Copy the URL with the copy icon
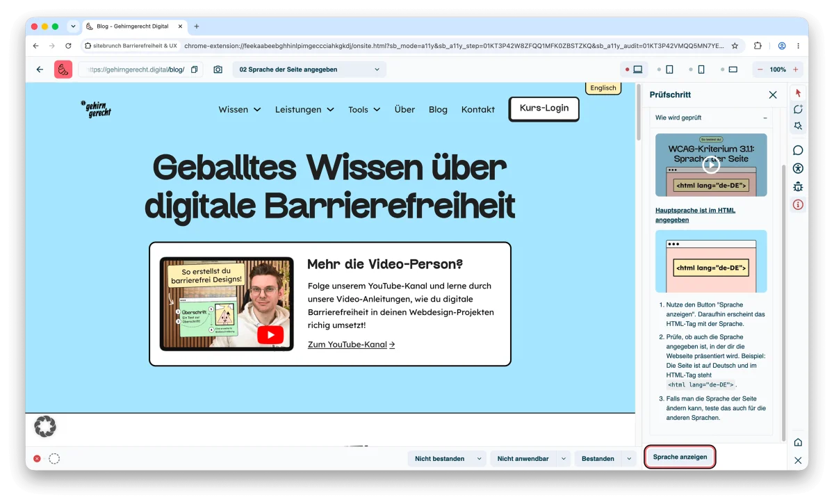Screen dimensions: 834x504 pos(195,70)
